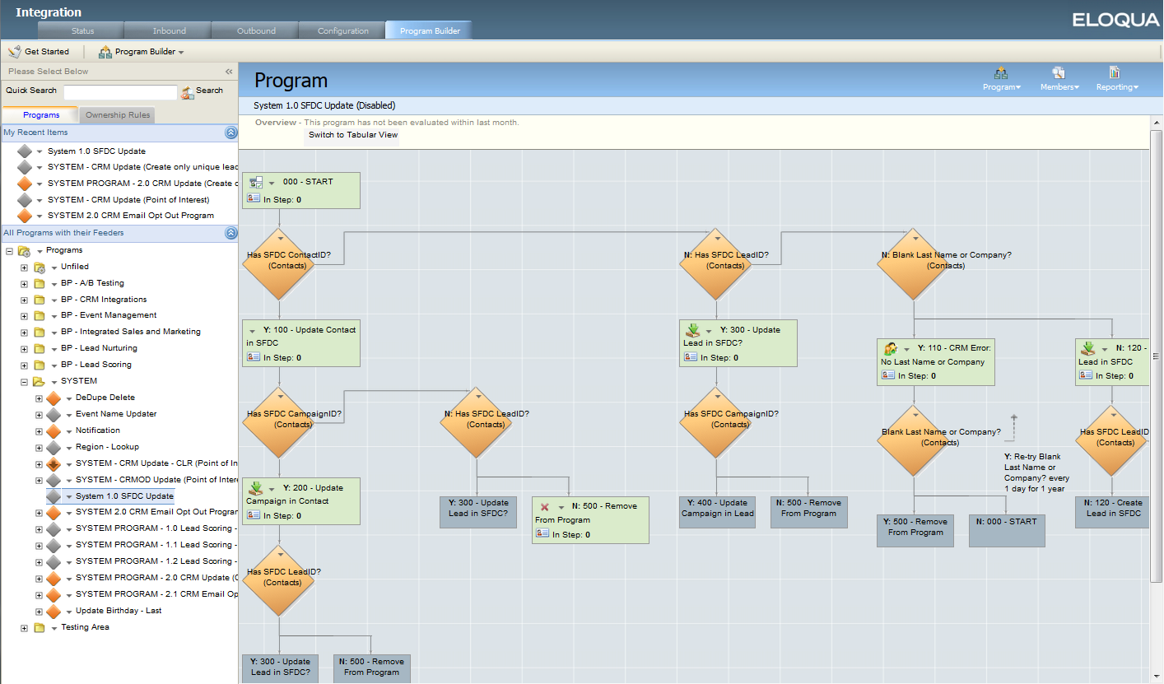Open dropdown arrow for Region - Lookup
Image resolution: width=1164 pixels, height=684 pixels.
[x=69, y=448]
